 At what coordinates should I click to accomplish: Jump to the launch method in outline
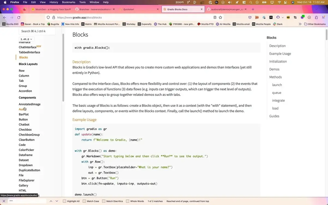point(277,85)
